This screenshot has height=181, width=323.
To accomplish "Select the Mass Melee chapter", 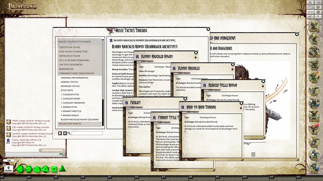I will pyautogui.click(x=66, y=69).
